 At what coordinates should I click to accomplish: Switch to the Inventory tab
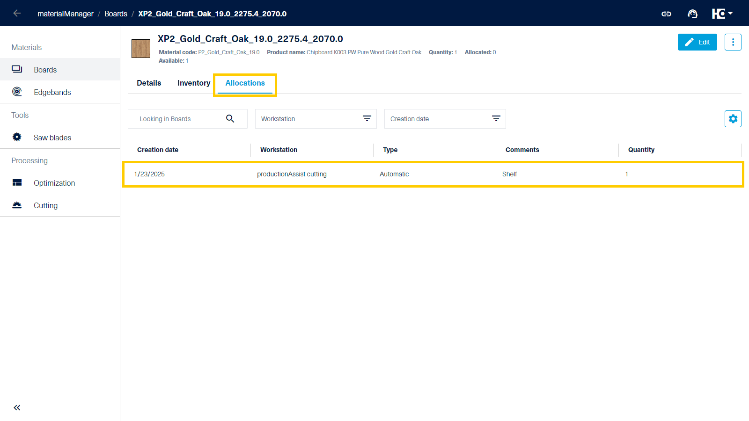[x=193, y=83]
